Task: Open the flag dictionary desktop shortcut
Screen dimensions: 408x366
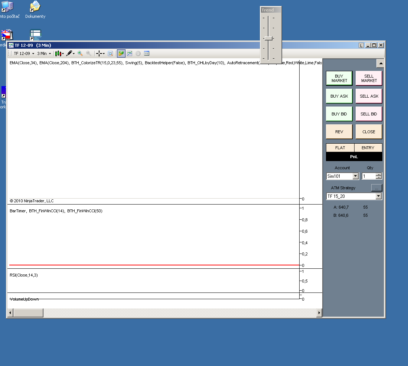Action: click(x=7, y=35)
